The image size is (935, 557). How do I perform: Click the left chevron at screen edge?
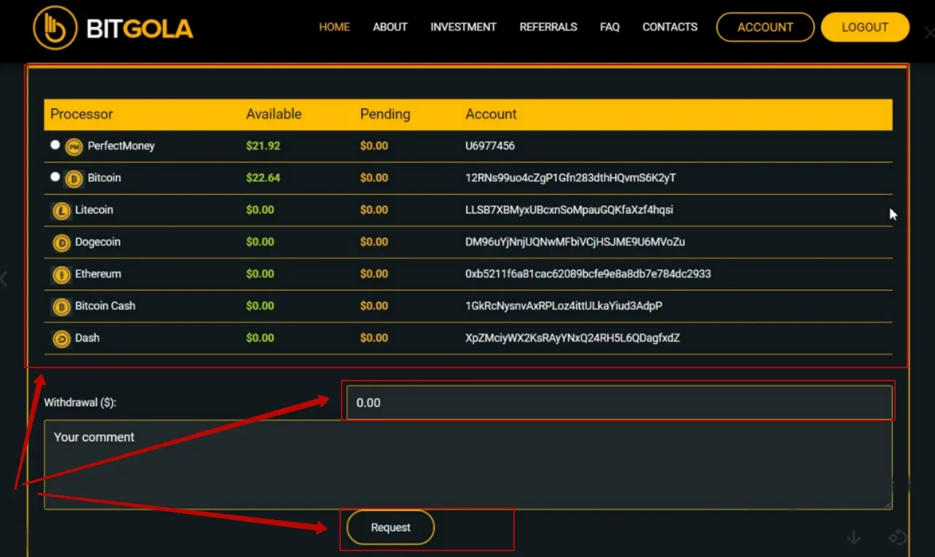(4, 278)
